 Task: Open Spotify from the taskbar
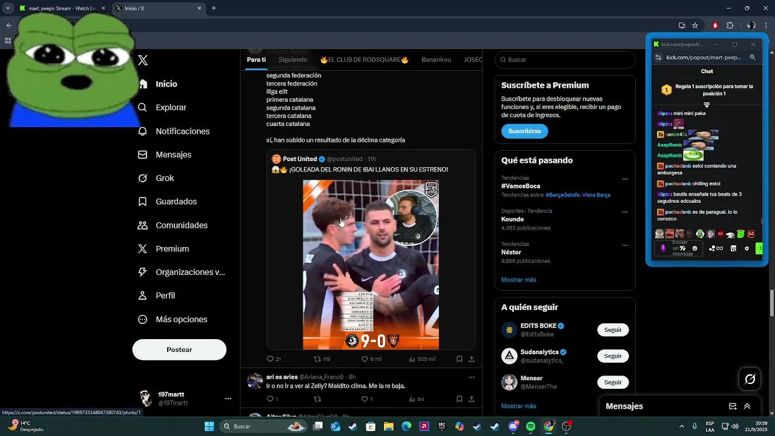(x=530, y=426)
